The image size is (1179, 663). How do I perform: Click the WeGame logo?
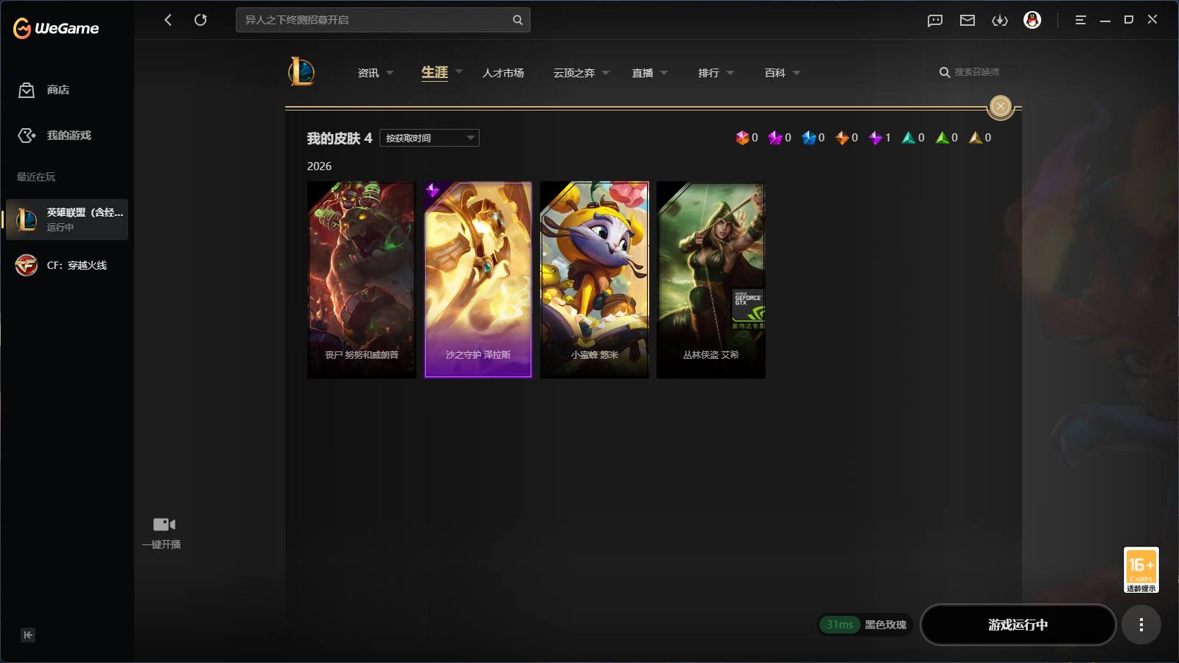pyautogui.click(x=56, y=28)
